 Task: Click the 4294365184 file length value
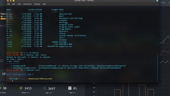[53, 46]
